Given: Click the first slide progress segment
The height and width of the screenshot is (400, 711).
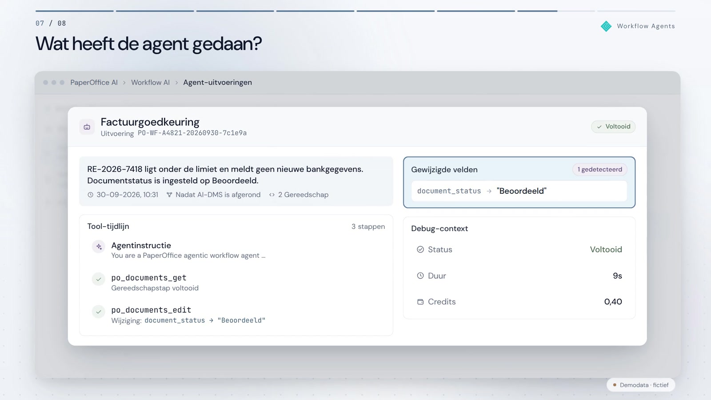Looking at the screenshot, I should pos(75,11).
